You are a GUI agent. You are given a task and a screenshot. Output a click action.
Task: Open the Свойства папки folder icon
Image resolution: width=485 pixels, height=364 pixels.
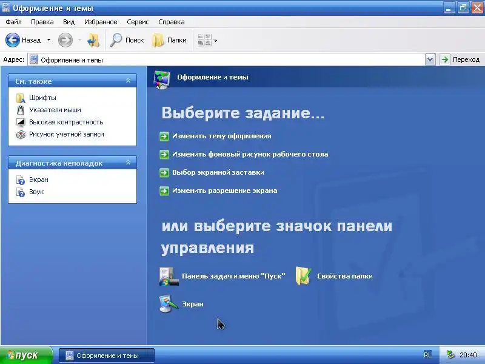[x=304, y=276]
